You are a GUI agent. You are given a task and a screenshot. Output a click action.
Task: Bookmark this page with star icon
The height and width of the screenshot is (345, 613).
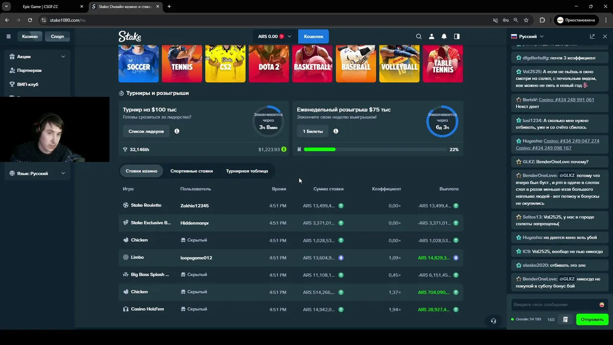coord(526,20)
